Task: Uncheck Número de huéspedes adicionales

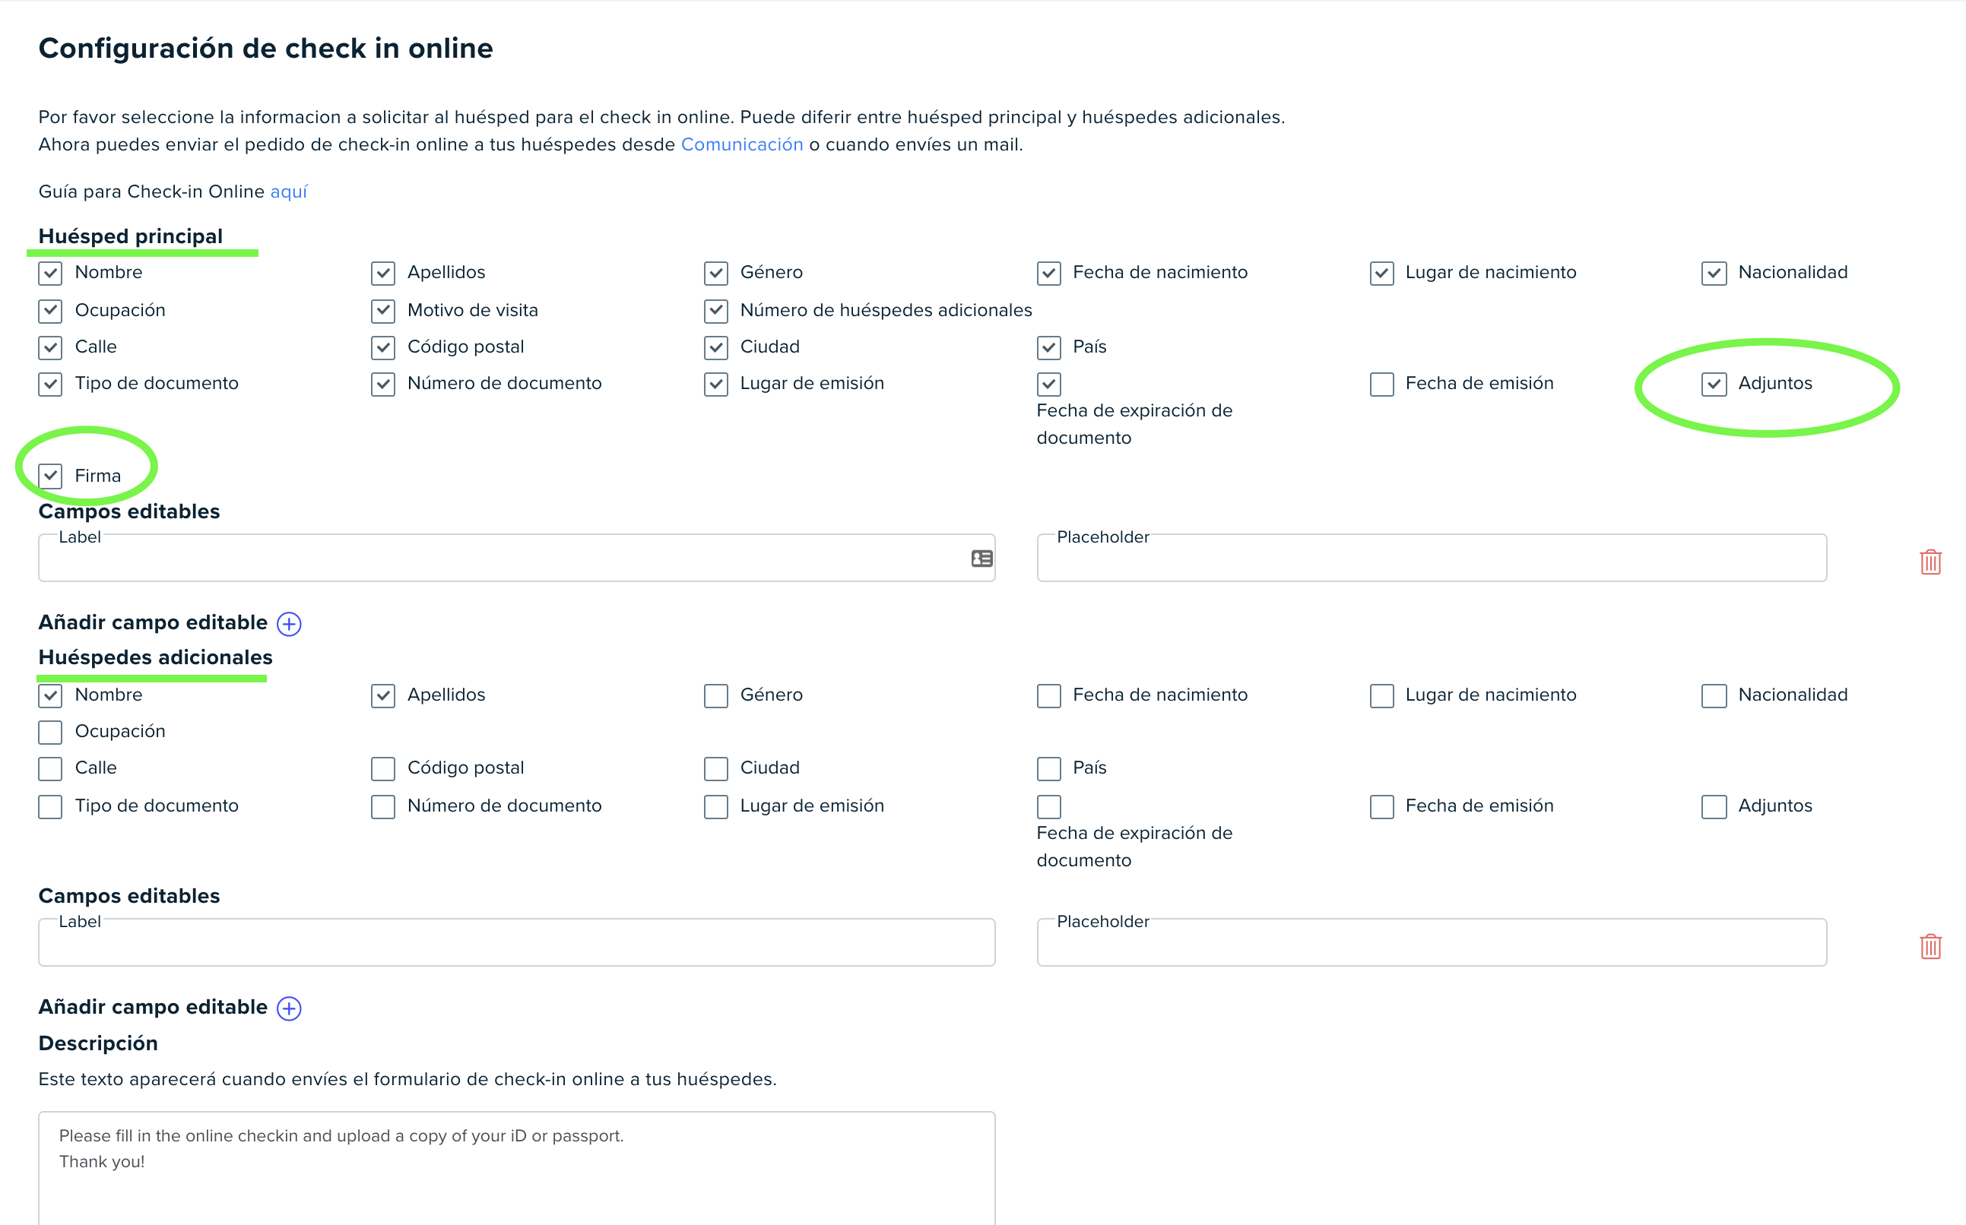Action: point(715,311)
